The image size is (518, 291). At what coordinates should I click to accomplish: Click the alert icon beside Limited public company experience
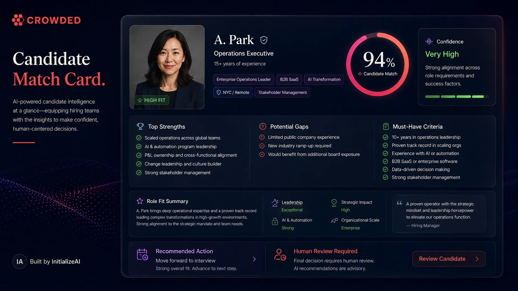pos(262,137)
